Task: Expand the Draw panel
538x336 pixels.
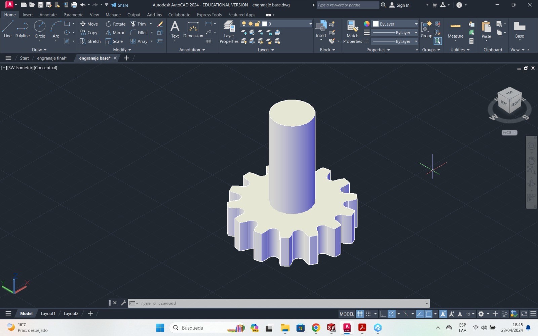Action: tap(39, 50)
